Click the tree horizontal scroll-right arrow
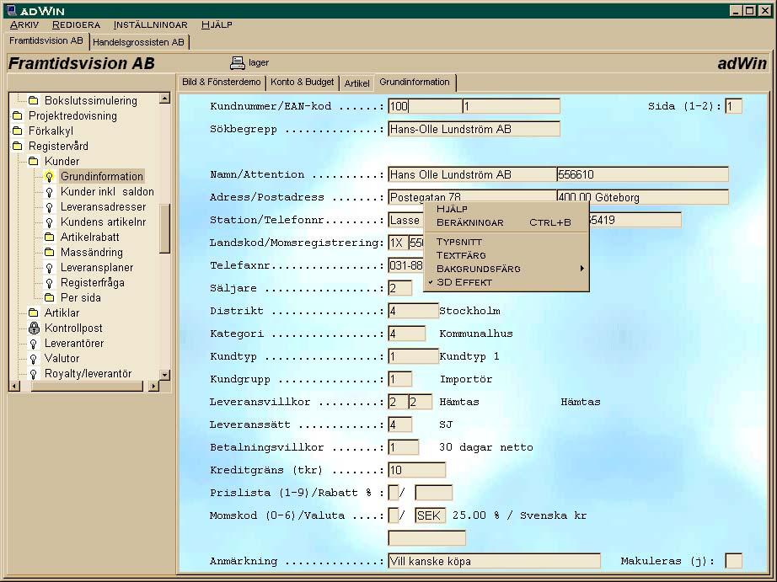The height and width of the screenshot is (582, 777). pyautogui.click(x=153, y=386)
